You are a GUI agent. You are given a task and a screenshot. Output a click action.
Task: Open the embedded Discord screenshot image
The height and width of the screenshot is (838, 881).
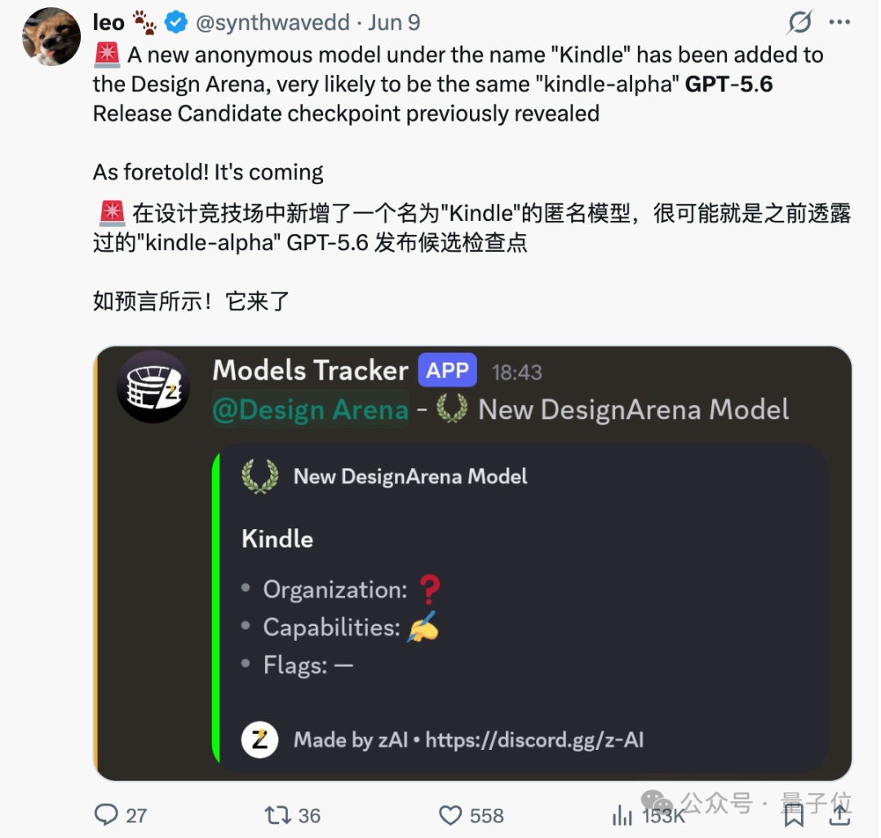click(x=472, y=563)
